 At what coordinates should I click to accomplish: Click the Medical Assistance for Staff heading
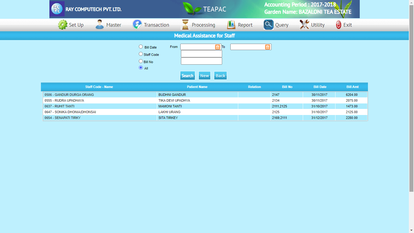coord(205,36)
